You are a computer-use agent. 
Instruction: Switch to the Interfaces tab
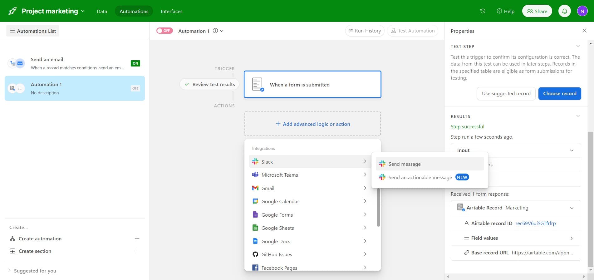pyautogui.click(x=171, y=11)
